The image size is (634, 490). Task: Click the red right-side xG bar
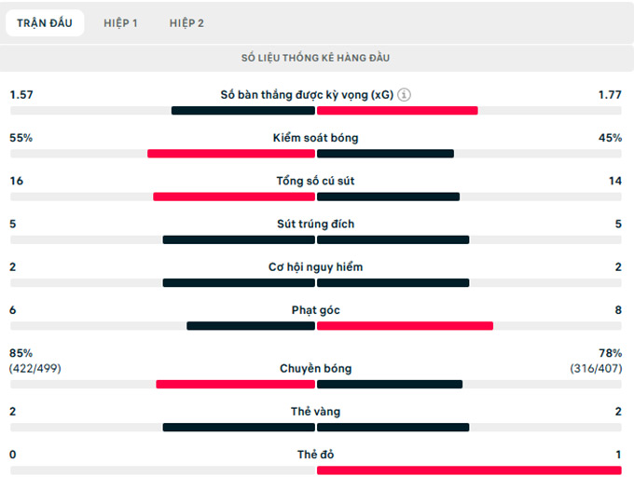pos(397,111)
